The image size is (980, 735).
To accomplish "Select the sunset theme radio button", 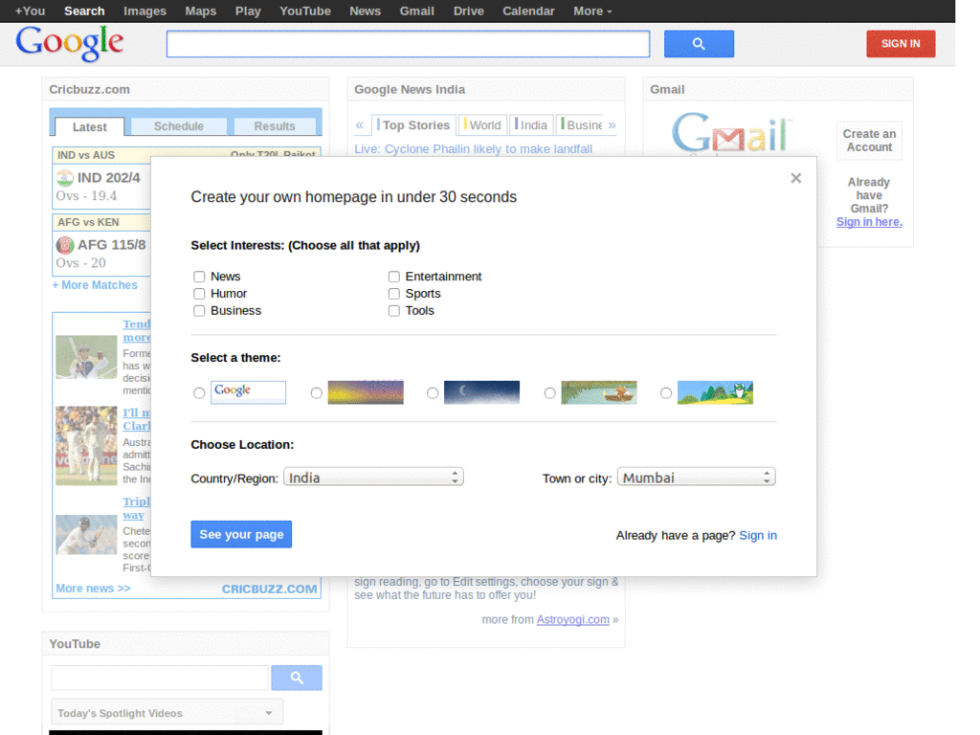I will tap(316, 393).
